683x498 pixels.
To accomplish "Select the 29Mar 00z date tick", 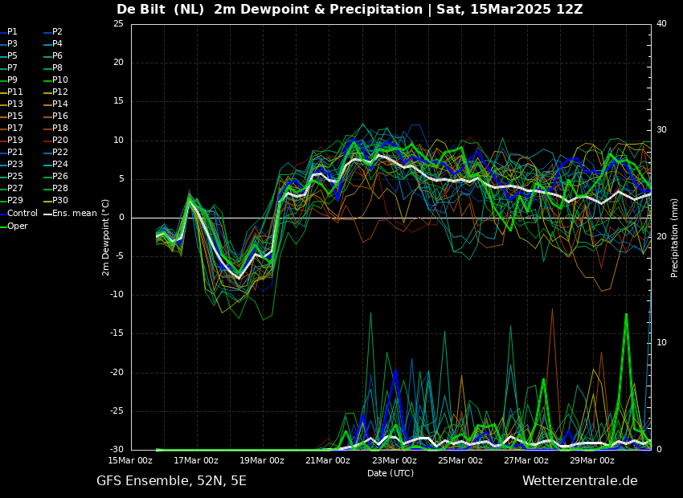I will coord(592,460).
